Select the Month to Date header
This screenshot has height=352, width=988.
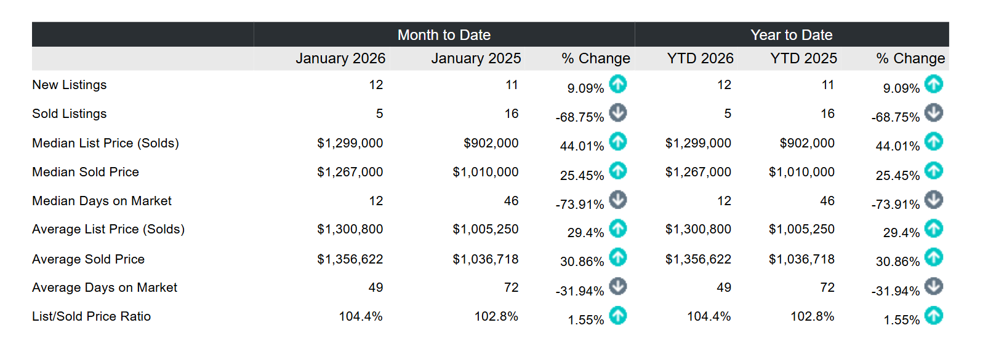click(444, 35)
